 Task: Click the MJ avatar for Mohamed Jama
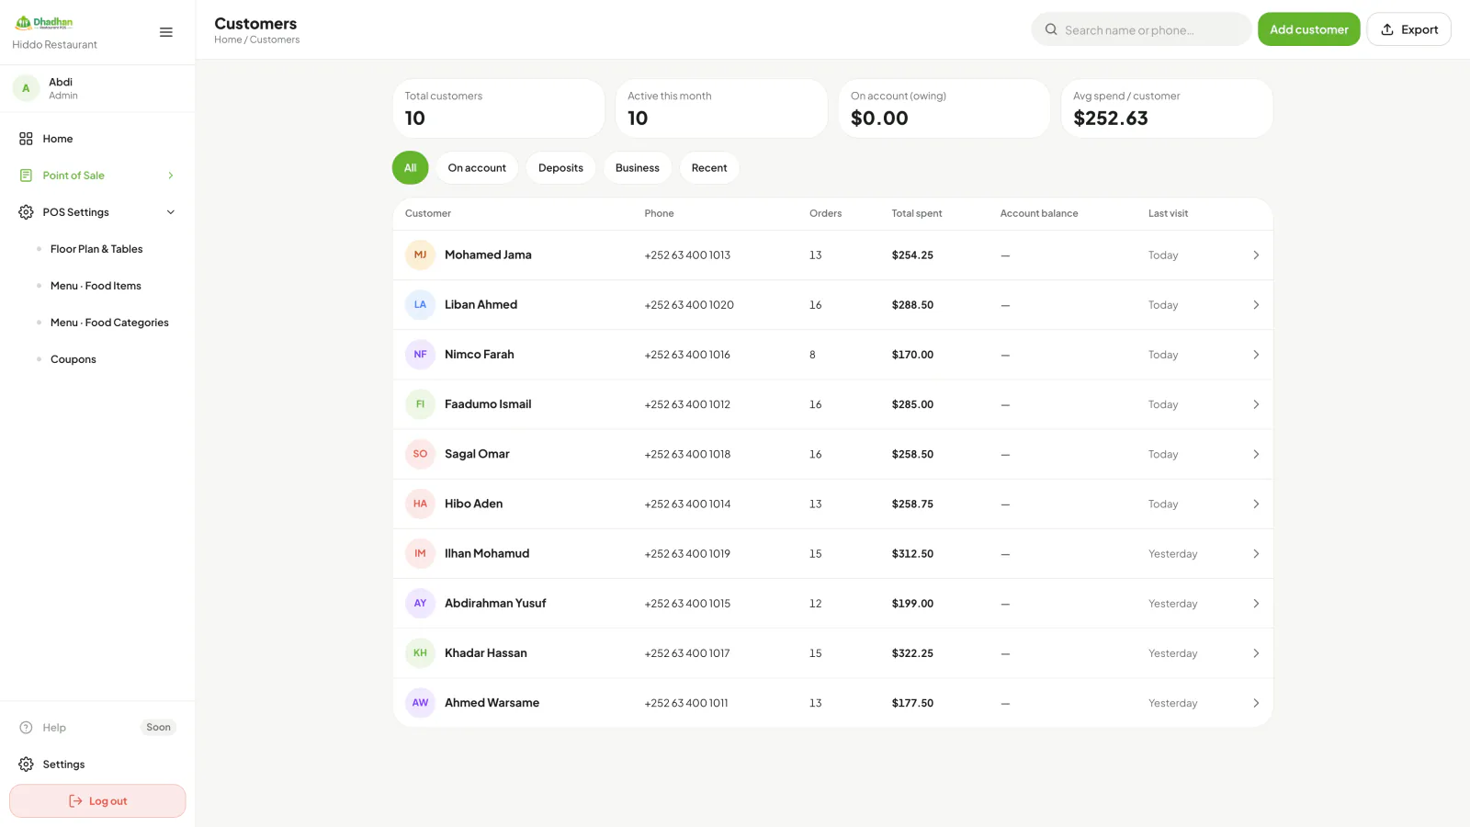[420, 255]
